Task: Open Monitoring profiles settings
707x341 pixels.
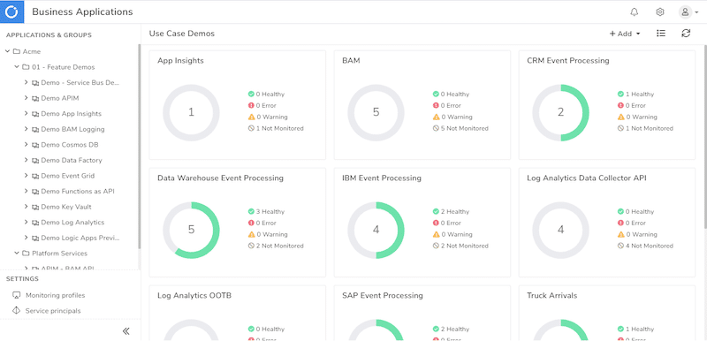Action: pyautogui.click(x=55, y=295)
